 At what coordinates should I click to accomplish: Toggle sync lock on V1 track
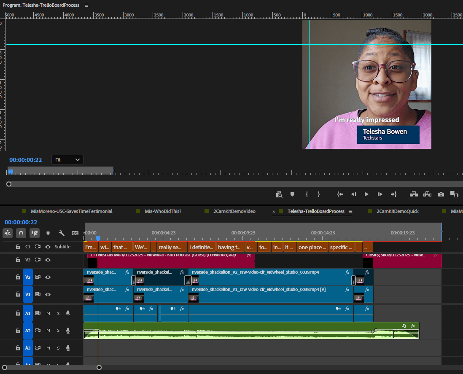coord(38,294)
